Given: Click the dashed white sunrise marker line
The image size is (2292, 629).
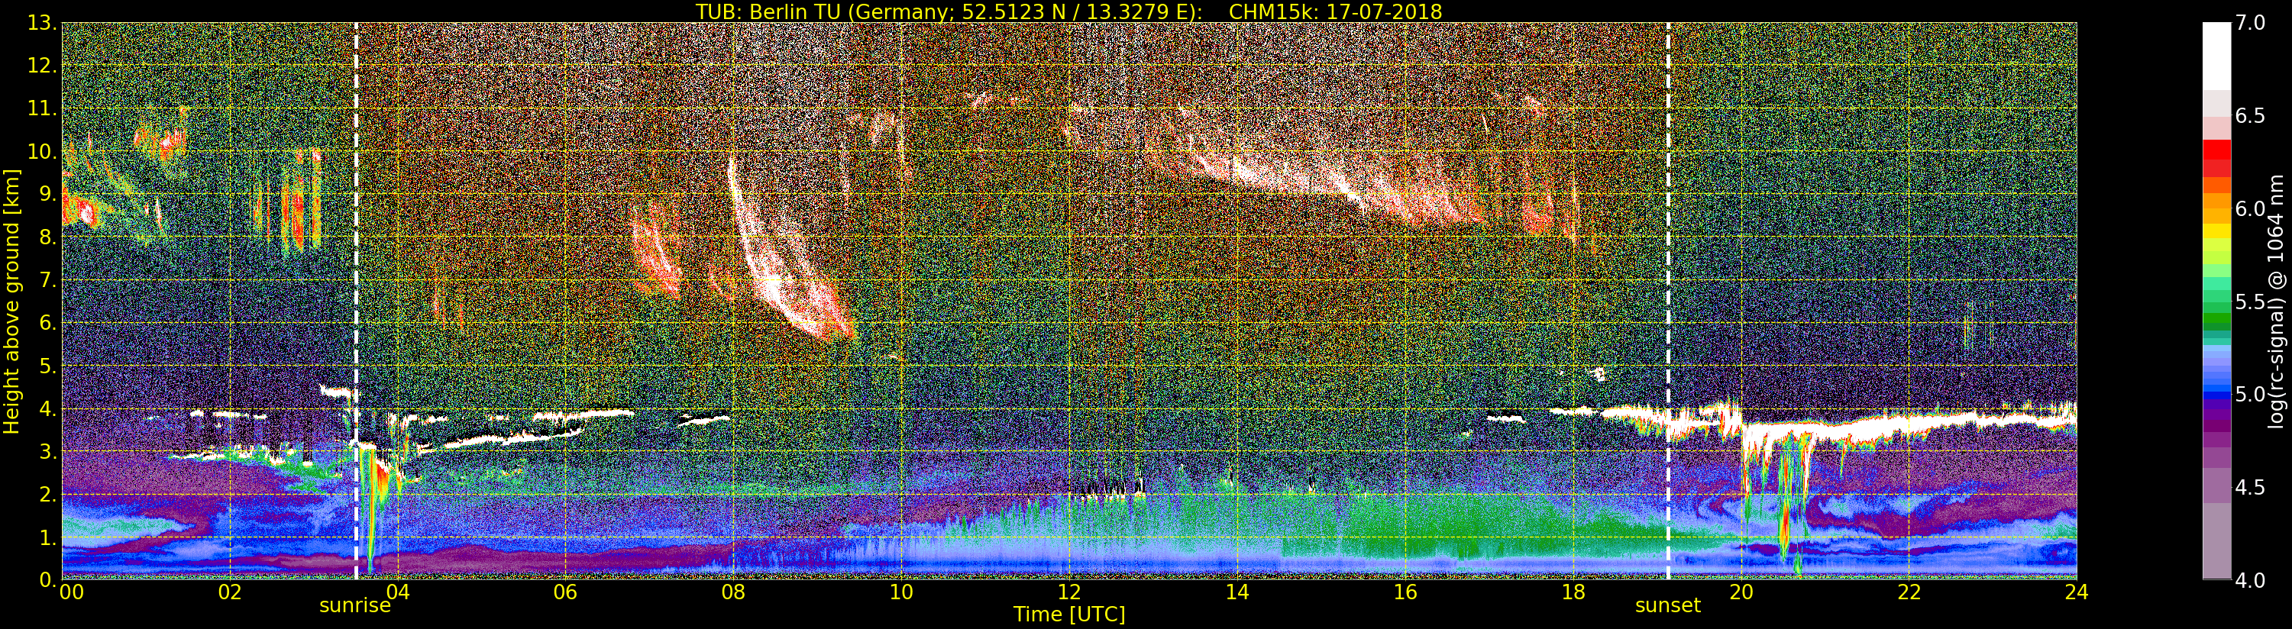Looking at the screenshot, I should pyautogui.click(x=356, y=302).
